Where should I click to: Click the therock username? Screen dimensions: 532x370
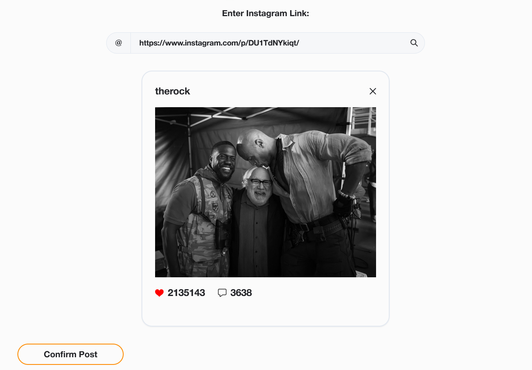173,91
